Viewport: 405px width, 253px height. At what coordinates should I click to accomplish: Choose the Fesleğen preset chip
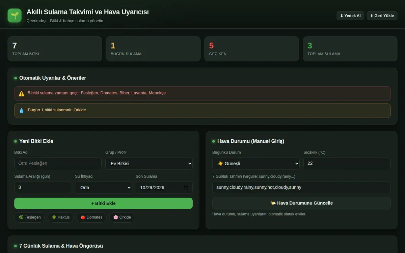click(29, 217)
